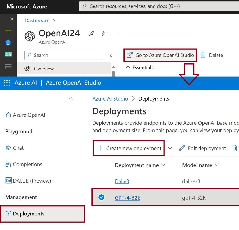Click the Edit deployment pencil icon

[182, 148]
